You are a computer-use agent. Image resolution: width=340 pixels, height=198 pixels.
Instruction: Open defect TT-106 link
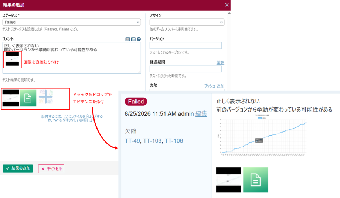click(174, 141)
